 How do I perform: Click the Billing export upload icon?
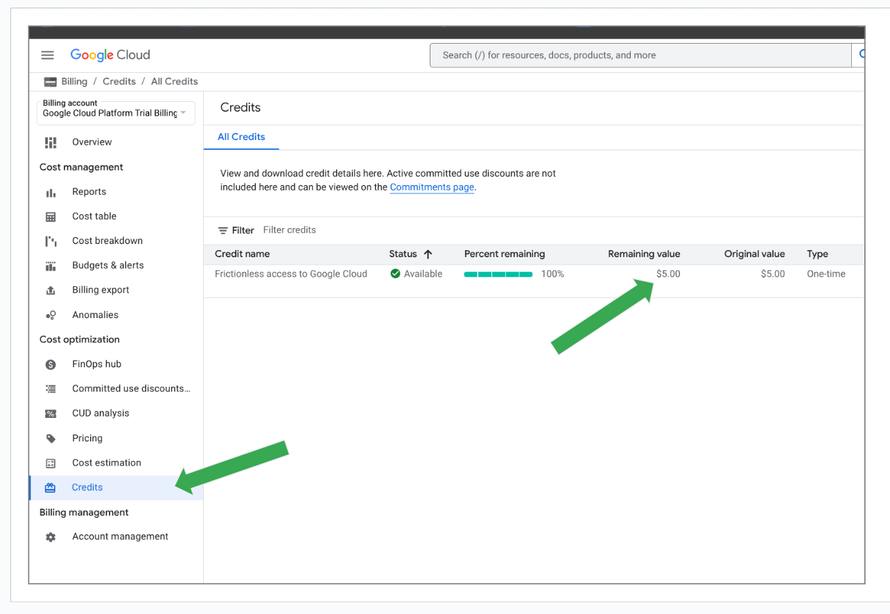(x=51, y=290)
